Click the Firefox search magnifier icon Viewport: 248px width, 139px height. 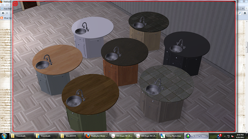click(240, 13)
